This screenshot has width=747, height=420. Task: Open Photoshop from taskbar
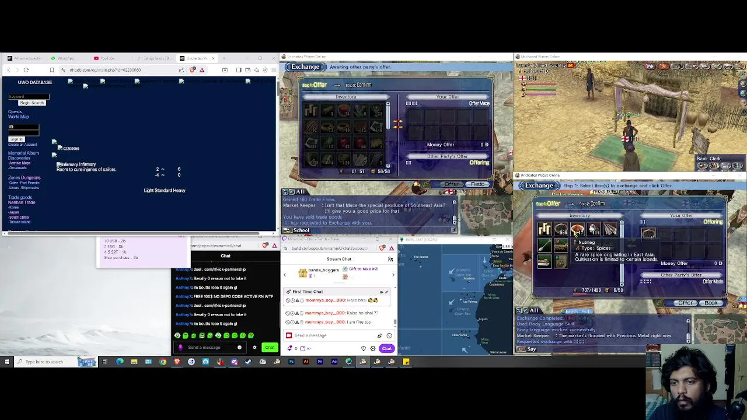291,362
